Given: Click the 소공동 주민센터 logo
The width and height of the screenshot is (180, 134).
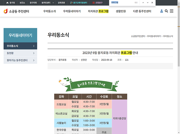Looking at the screenshot, I should (x=16, y=11).
